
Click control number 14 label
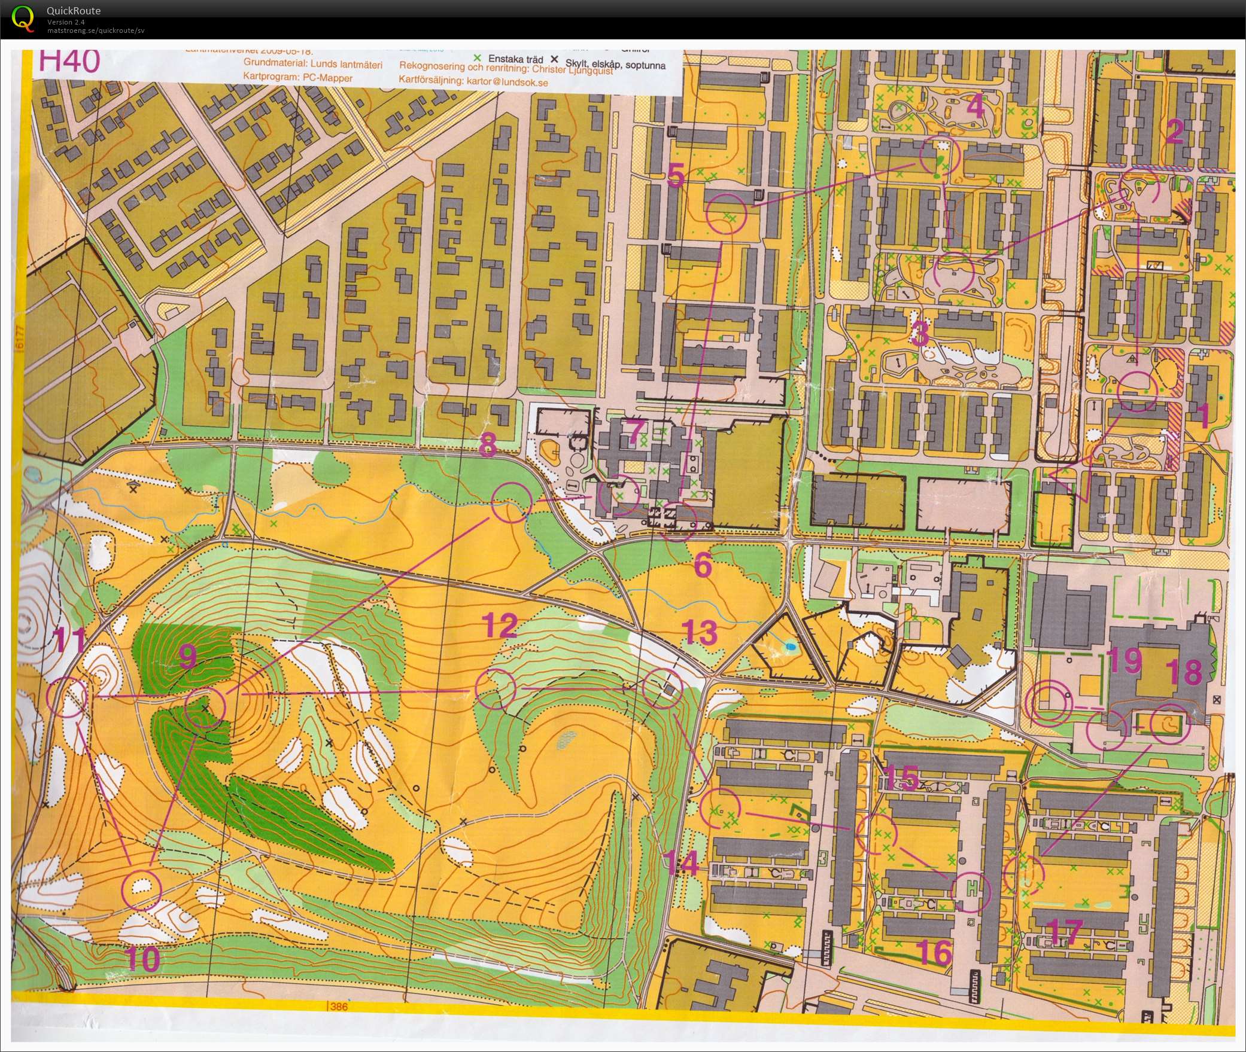click(682, 862)
